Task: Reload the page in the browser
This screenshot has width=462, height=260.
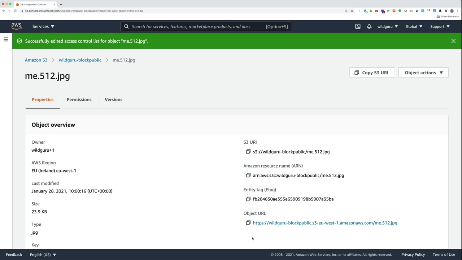Action: (x=15, y=11)
